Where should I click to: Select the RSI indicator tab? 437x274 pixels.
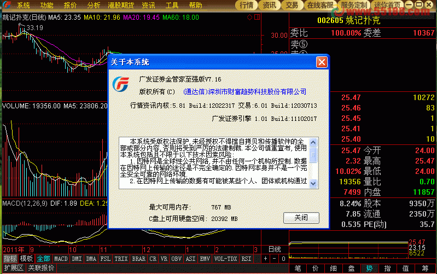[x=246, y=259]
